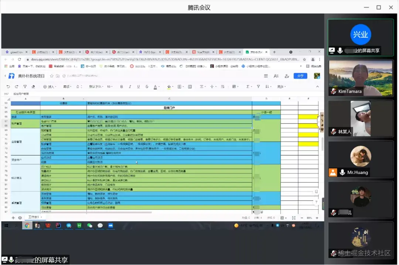
Task: Select the 兴业 screen sharing tile
Action: 361,37
